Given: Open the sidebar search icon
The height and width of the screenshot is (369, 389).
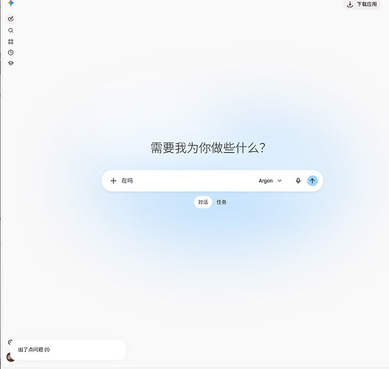Looking at the screenshot, I should coord(10,30).
